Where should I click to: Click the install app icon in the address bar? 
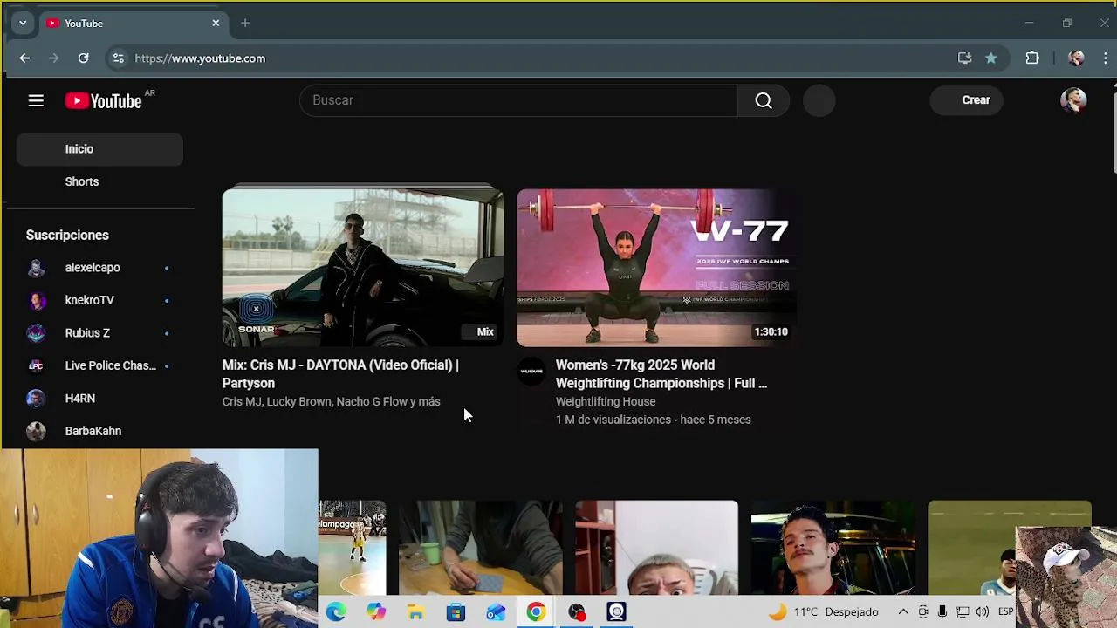pos(964,58)
